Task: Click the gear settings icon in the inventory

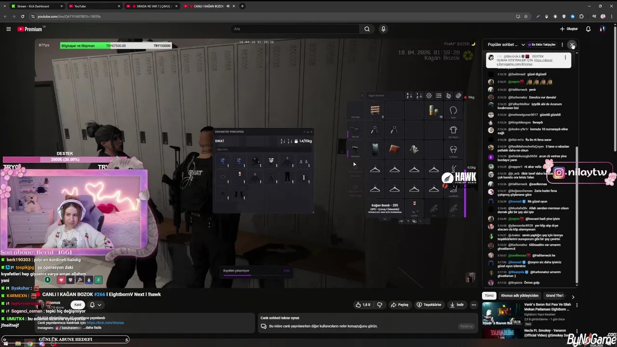Action: coord(429,95)
